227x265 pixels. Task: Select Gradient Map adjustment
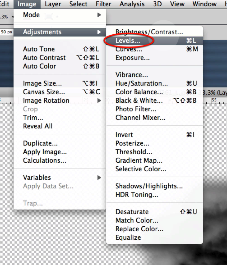154,160
